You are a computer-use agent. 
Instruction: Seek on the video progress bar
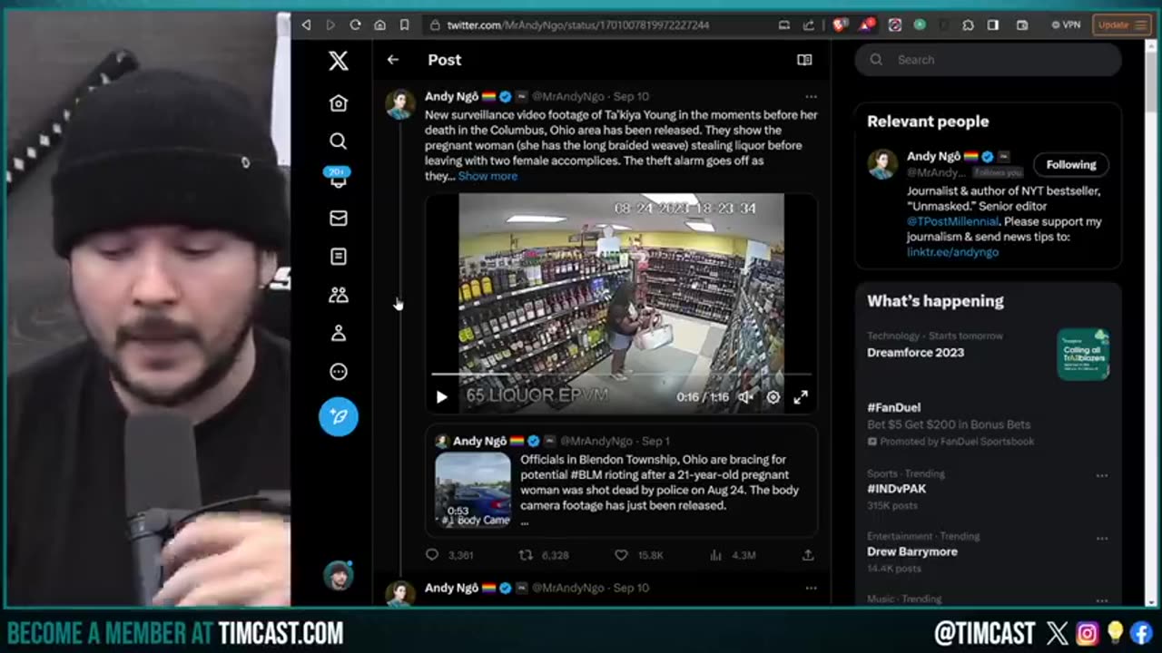click(621, 374)
